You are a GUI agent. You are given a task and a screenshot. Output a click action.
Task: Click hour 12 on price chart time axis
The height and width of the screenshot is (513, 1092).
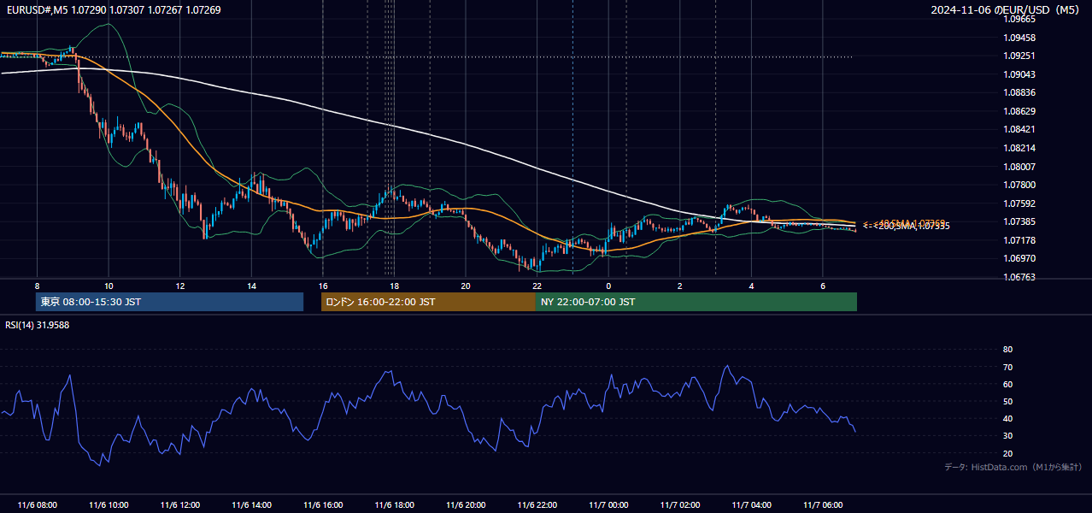click(179, 286)
